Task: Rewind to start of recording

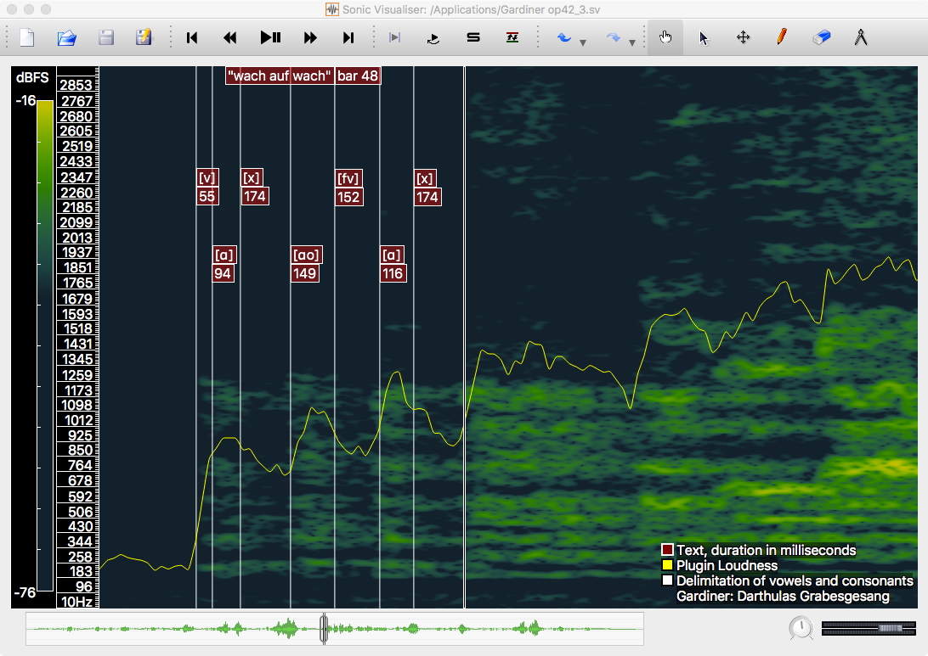Action: point(192,38)
